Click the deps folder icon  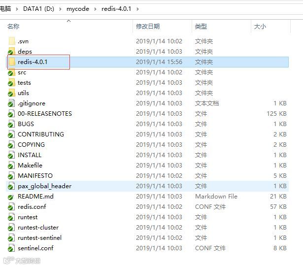pos(11,51)
